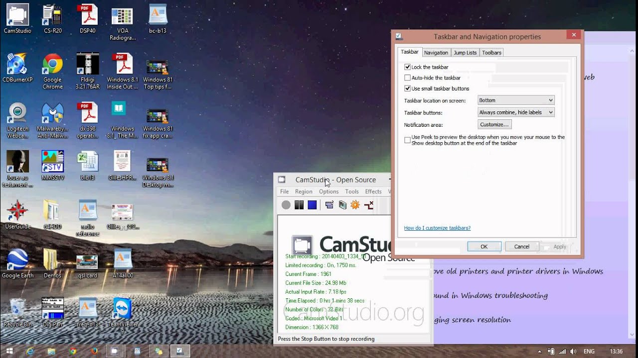Select the Taskbar tab

coord(410,52)
